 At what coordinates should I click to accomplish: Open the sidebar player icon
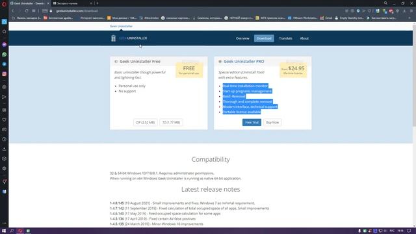[5, 87]
